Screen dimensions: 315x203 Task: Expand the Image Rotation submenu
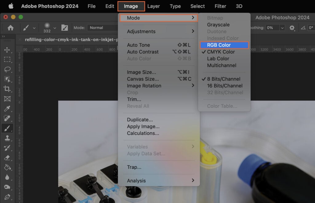(144, 86)
